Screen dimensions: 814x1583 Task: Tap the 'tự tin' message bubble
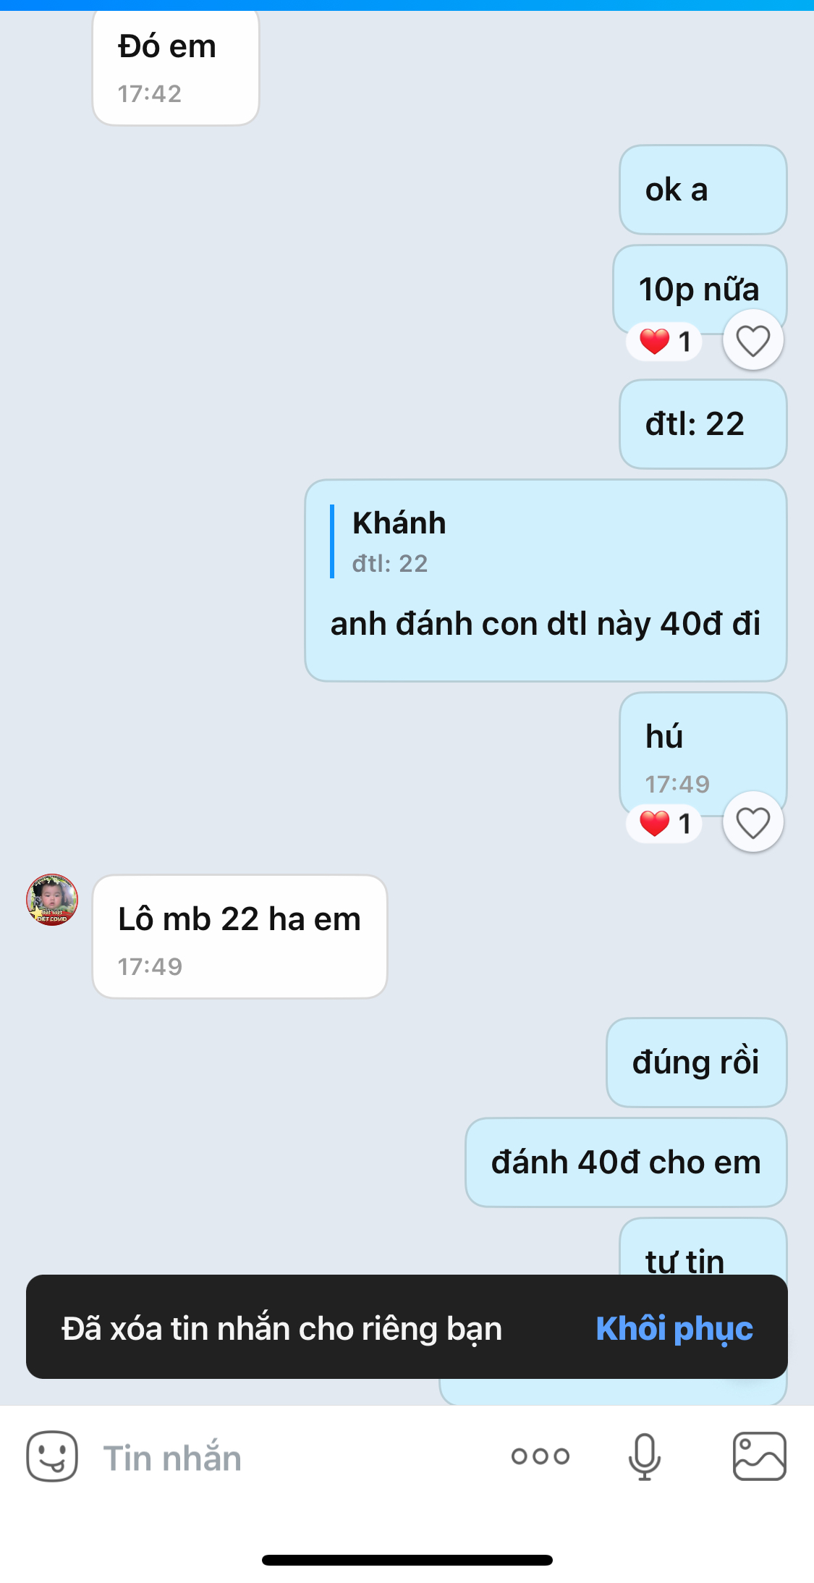point(703,1247)
